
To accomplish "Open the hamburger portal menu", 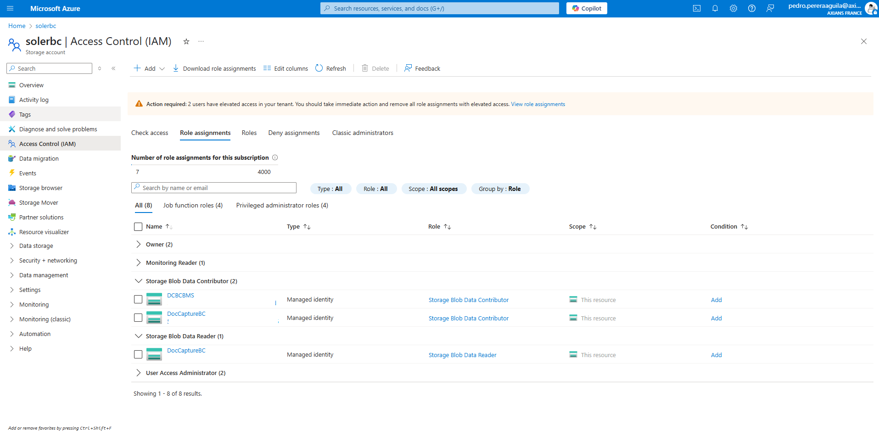I will tap(10, 8).
